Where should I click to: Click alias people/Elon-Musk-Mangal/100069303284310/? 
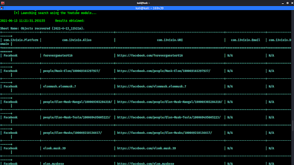[x=78, y=102]
